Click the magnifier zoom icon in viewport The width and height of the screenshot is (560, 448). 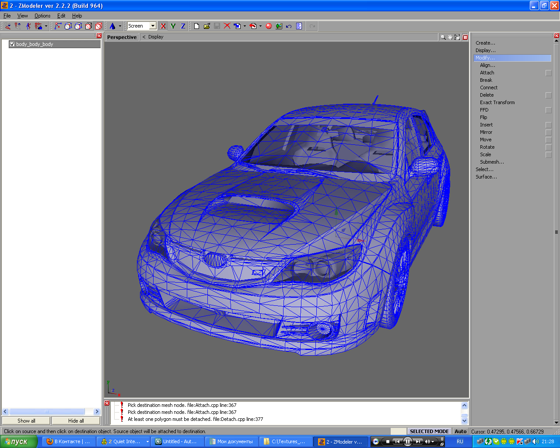443,37
